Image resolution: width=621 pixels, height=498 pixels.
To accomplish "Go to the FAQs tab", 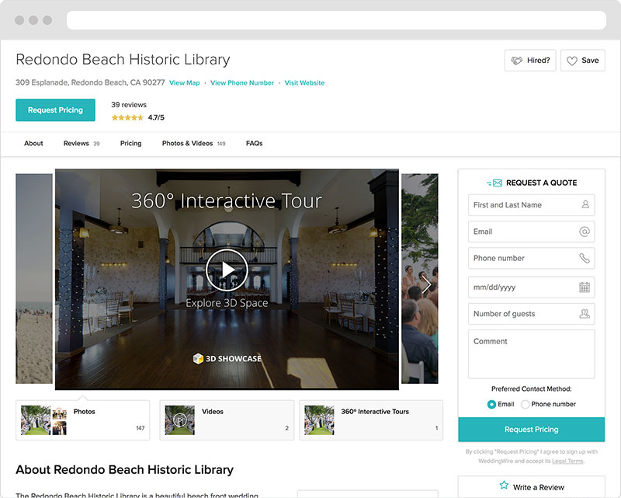I will coord(255,143).
